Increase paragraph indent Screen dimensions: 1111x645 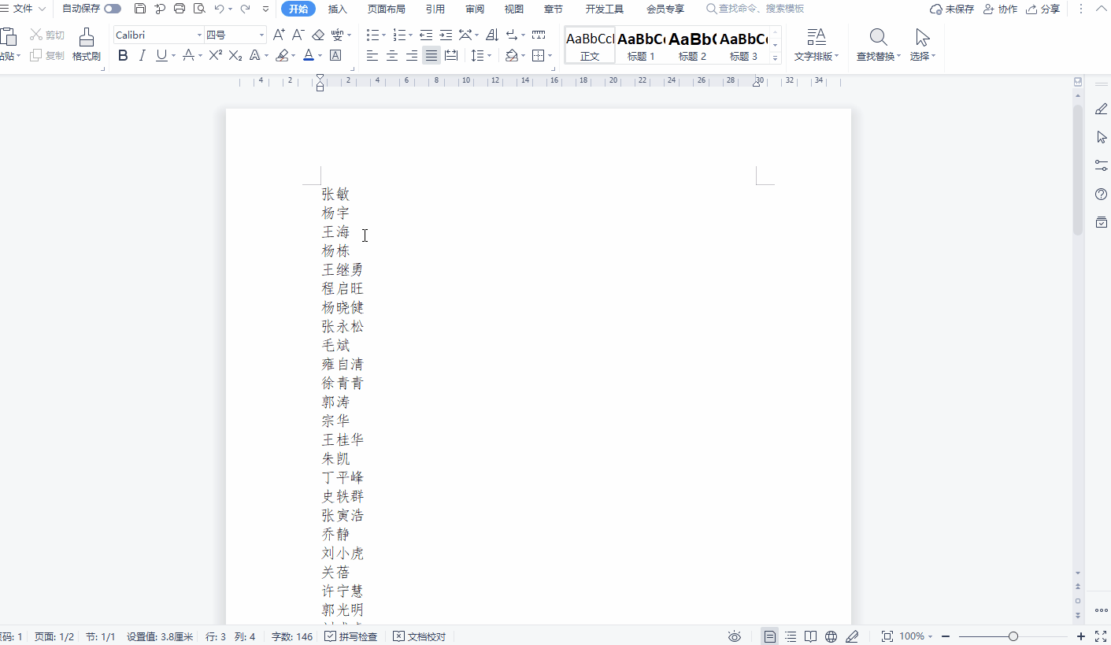446,35
